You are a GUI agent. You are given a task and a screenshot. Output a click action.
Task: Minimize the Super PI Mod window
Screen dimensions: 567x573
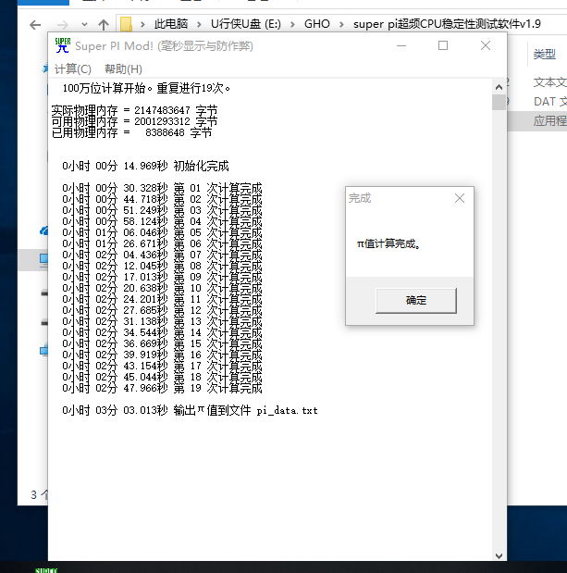(401, 45)
